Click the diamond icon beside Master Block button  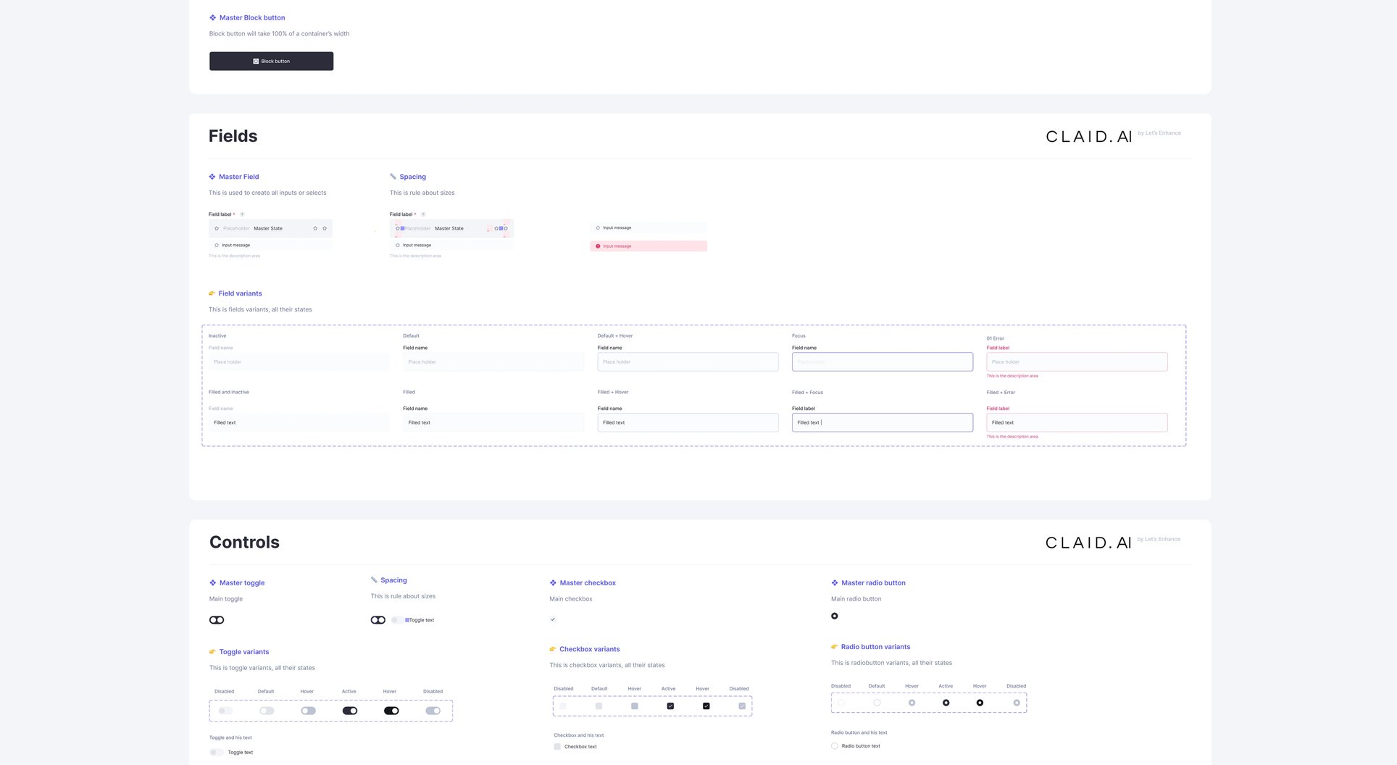click(x=212, y=17)
